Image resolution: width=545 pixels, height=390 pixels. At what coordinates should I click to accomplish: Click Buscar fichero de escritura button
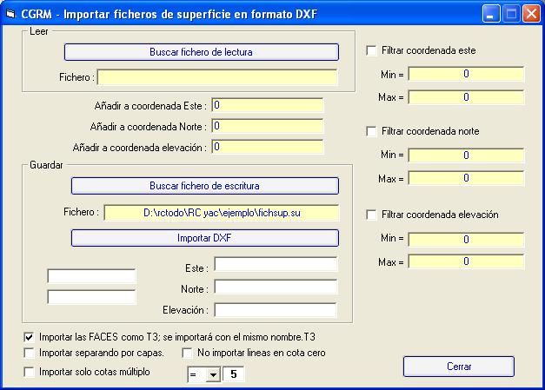click(x=205, y=186)
